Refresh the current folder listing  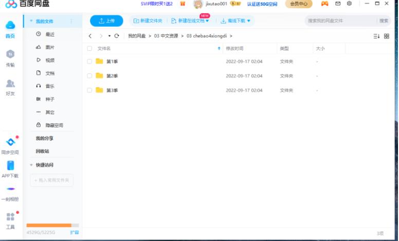click(x=117, y=36)
